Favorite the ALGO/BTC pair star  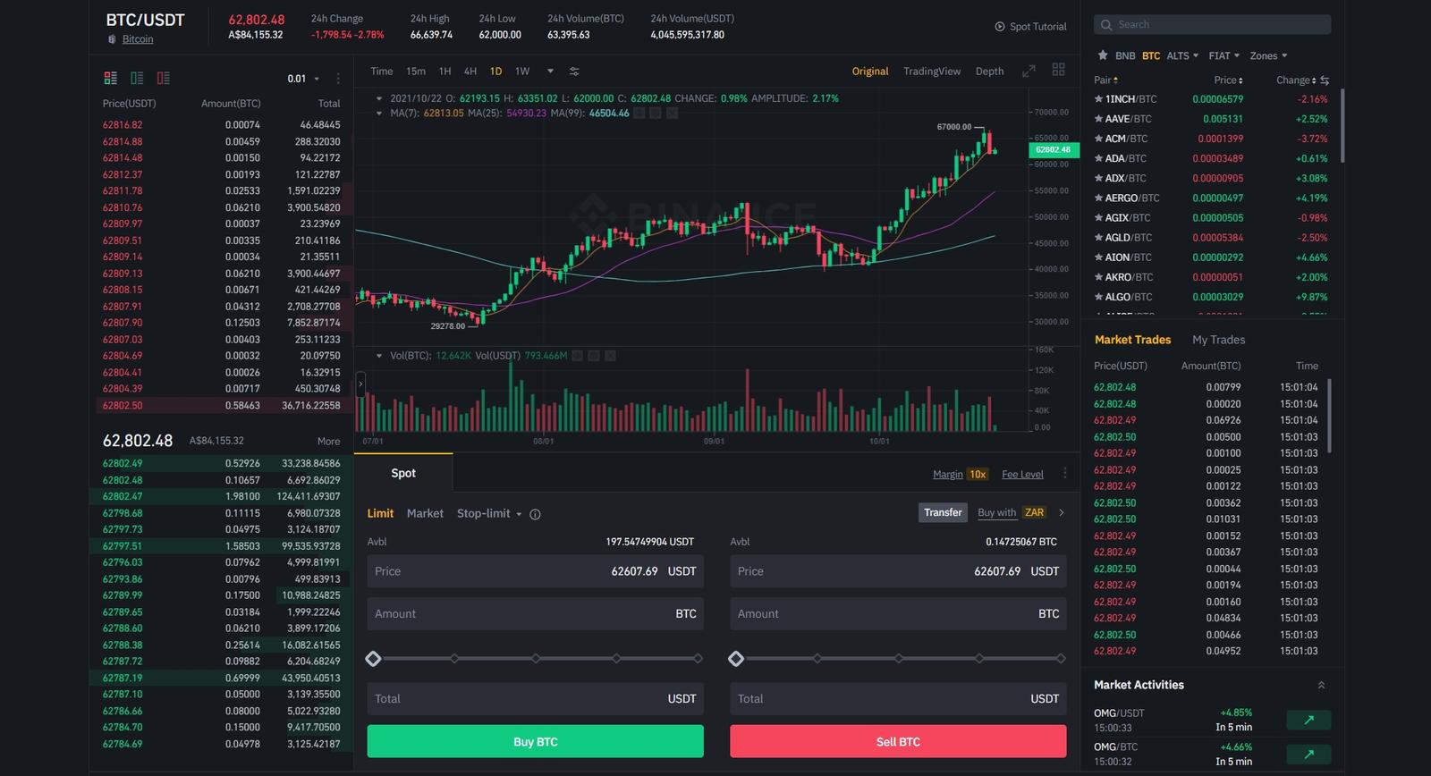coord(1098,297)
